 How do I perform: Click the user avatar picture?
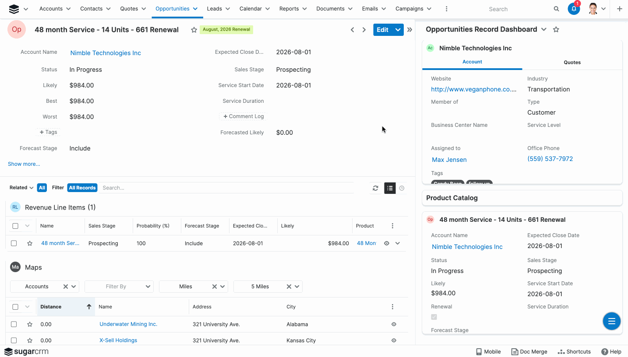coord(593,9)
